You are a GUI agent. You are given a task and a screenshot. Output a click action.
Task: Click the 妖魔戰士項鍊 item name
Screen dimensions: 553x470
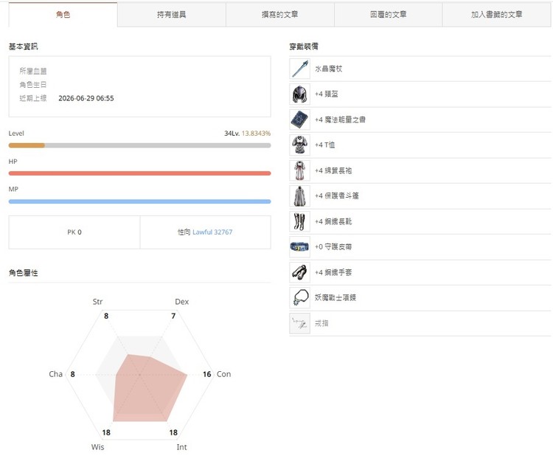[335, 297]
